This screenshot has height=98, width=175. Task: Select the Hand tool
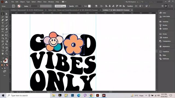(3, 54)
